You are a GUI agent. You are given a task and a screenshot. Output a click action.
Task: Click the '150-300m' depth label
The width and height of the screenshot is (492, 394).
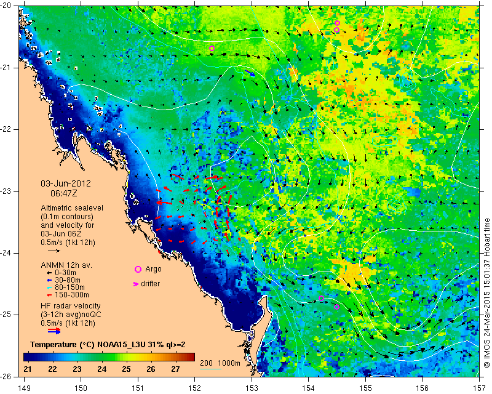(x=72, y=295)
